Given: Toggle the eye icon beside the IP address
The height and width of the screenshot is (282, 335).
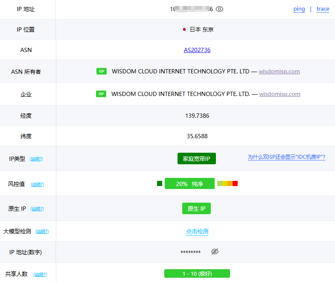Looking at the screenshot, I should [219, 9].
